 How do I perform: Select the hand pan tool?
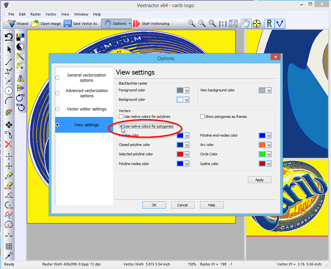click(246, 23)
